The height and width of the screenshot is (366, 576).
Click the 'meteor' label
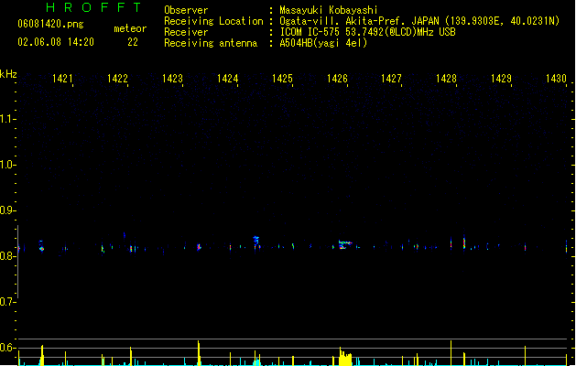click(x=130, y=28)
